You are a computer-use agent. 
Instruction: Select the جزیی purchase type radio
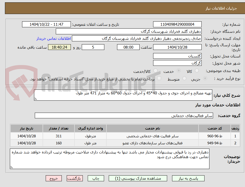(x=205, y=78)
